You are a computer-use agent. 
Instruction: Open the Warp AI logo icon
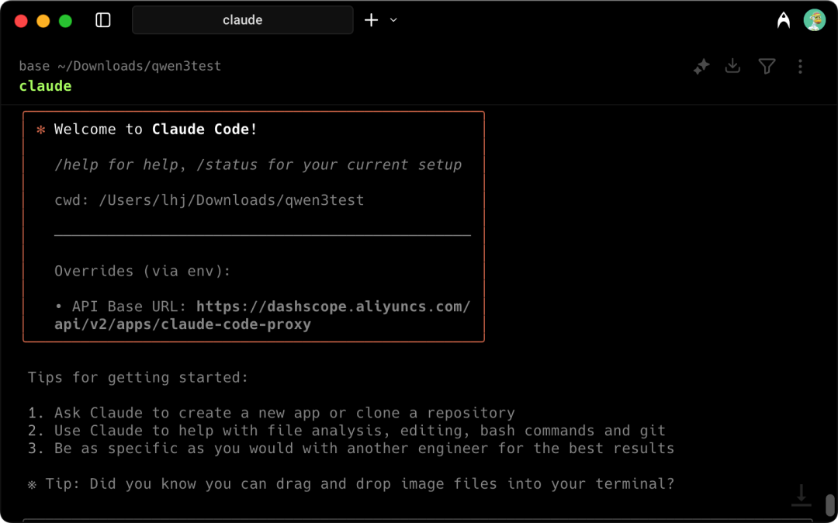(x=784, y=20)
